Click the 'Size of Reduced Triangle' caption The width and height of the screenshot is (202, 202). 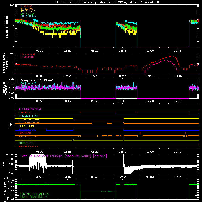(64, 156)
